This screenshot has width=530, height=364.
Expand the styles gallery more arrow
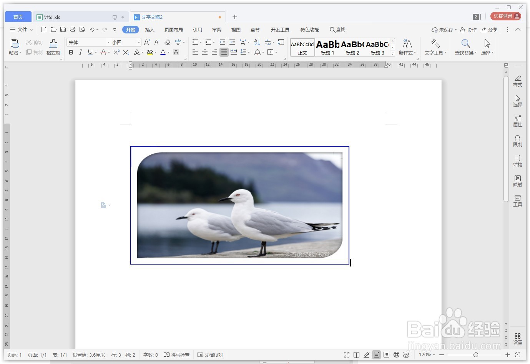tap(392, 53)
